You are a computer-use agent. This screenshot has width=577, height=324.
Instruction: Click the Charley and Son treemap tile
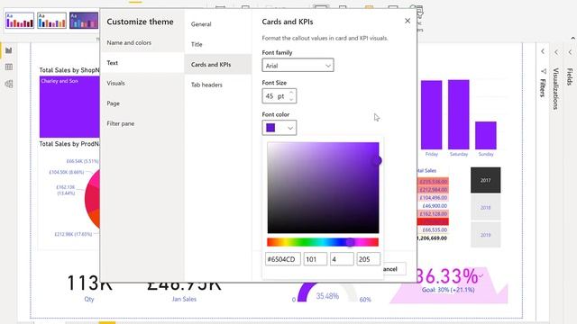(x=69, y=106)
